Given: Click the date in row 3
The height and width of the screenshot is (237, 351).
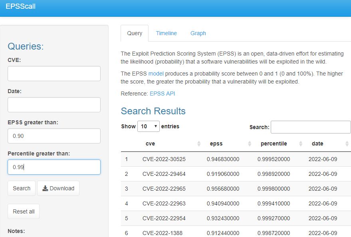Looking at the screenshot, I should (x=323, y=189).
